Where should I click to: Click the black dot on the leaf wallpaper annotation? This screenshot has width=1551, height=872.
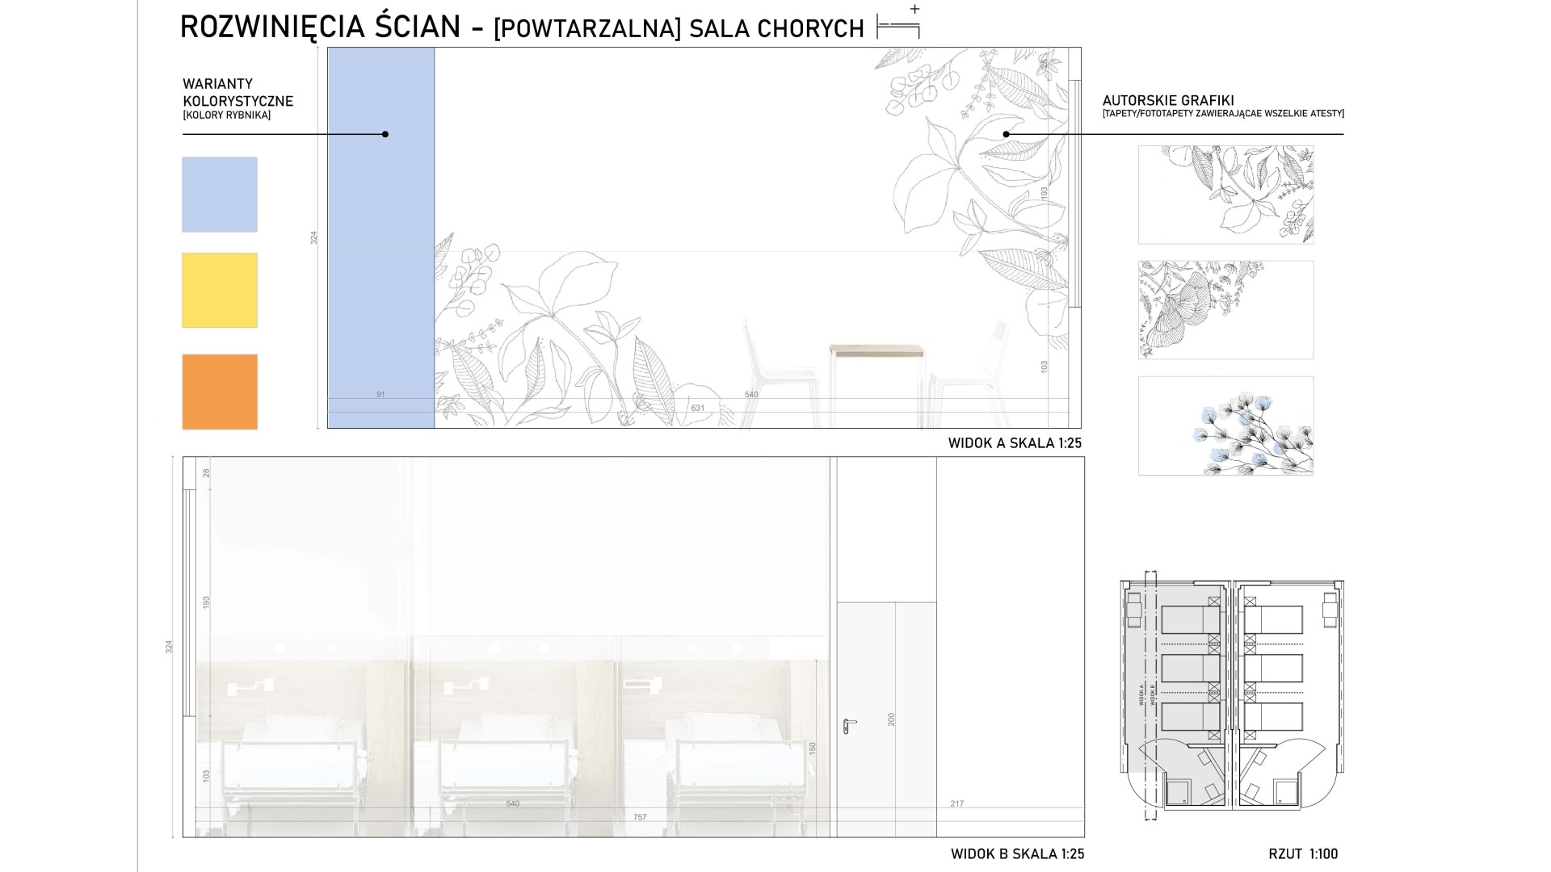(1006, 134)
